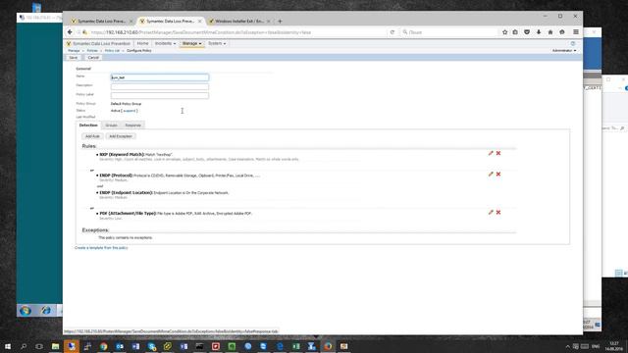Click the browser back arrow
628x353 pixels.
(x=70, y=32)
